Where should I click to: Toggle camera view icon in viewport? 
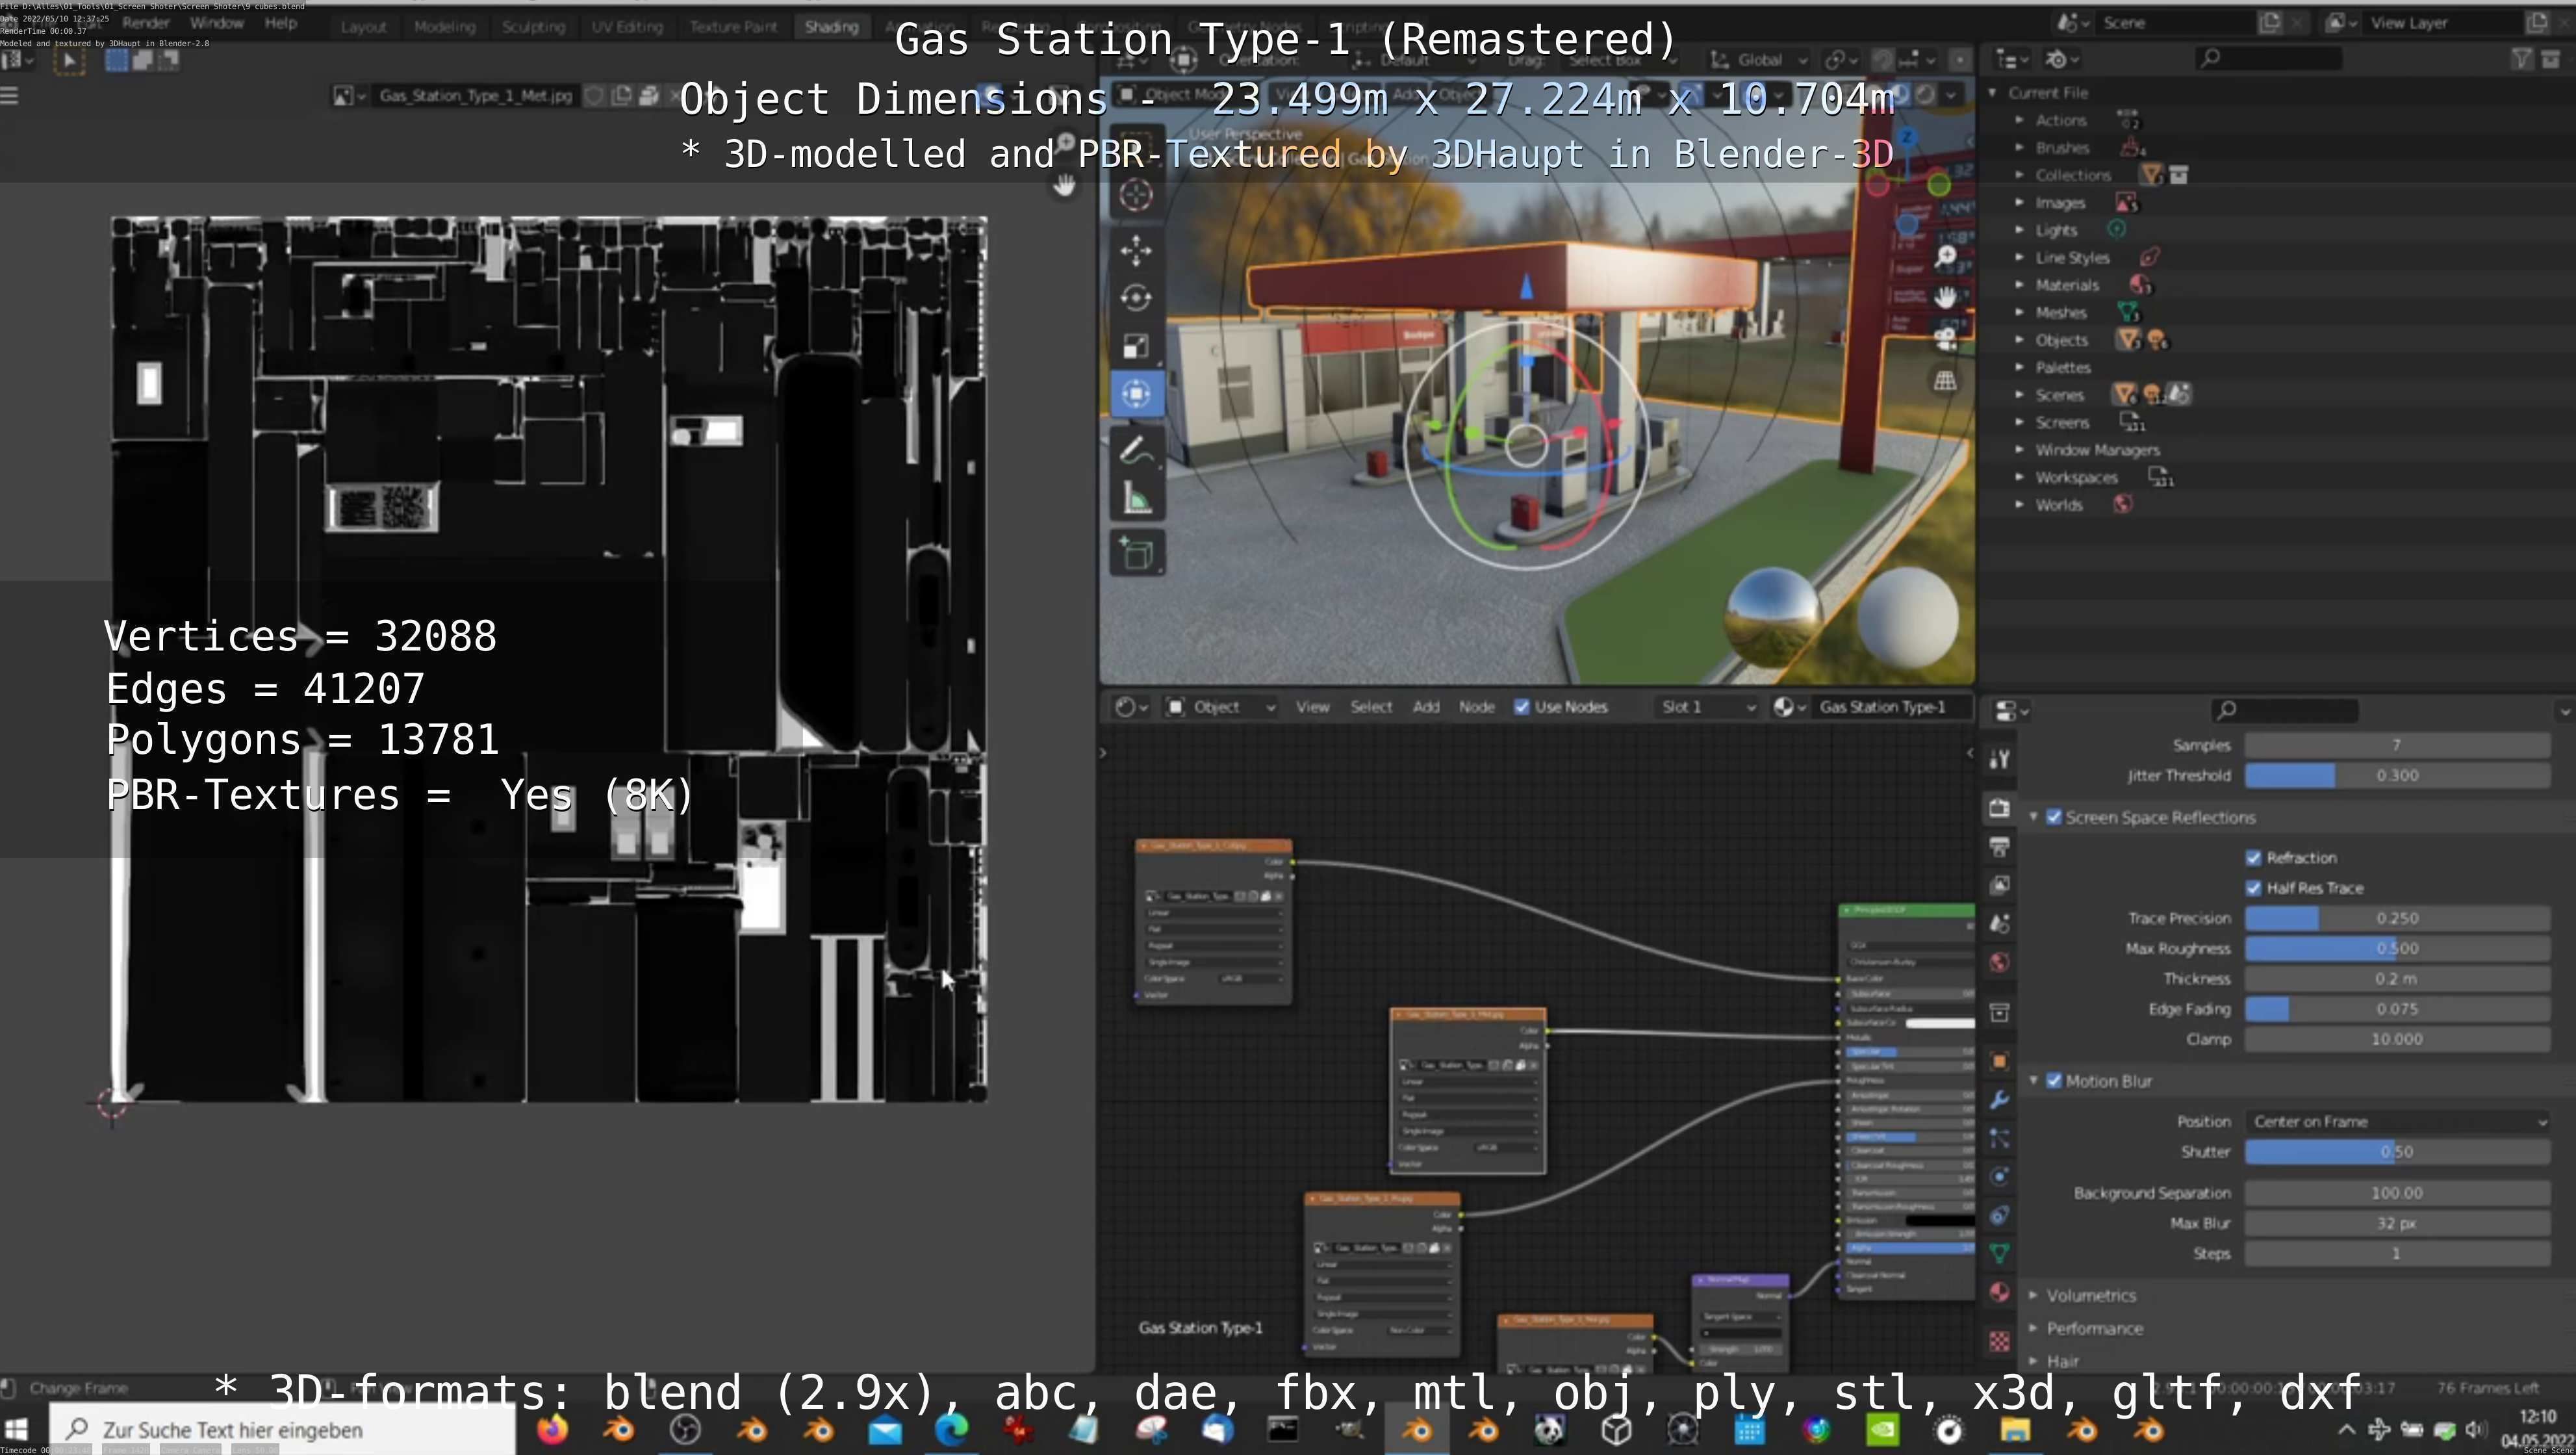pyautogui.click(x=1945, y=339)
